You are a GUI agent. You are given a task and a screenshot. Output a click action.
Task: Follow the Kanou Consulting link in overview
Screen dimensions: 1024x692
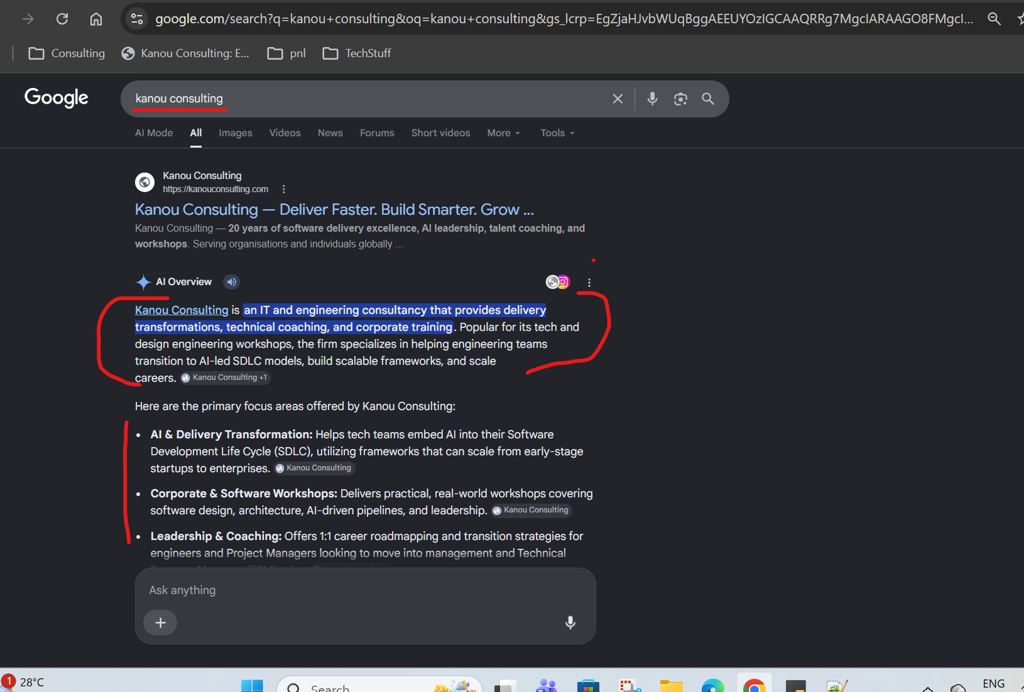(182, 310)
